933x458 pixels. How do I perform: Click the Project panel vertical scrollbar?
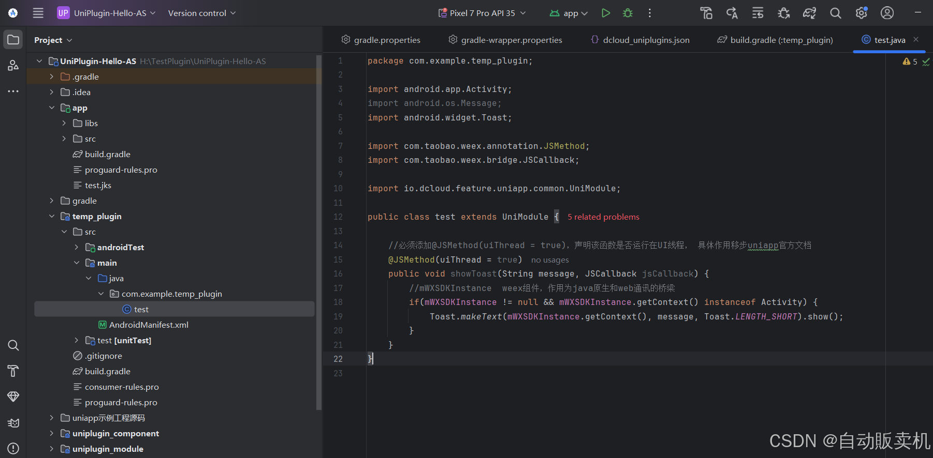click(319, 233)
